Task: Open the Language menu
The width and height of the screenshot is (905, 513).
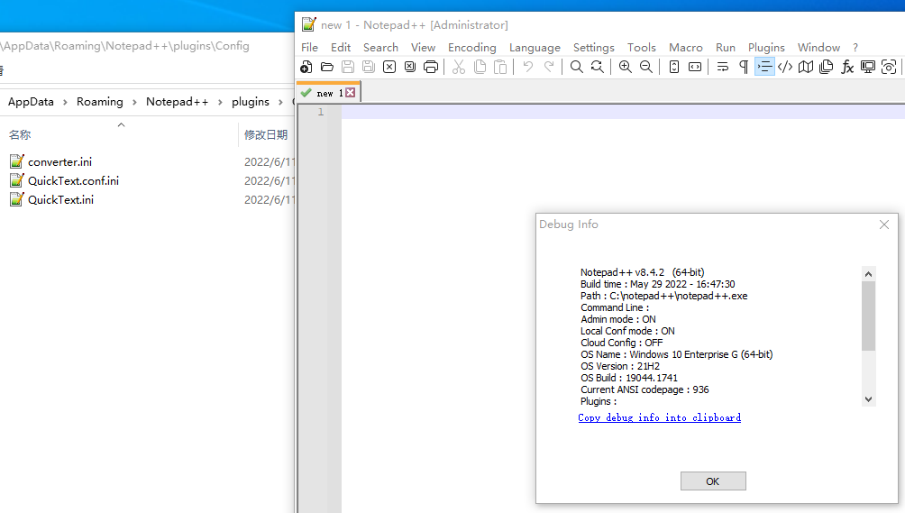Action: point(535,47)
